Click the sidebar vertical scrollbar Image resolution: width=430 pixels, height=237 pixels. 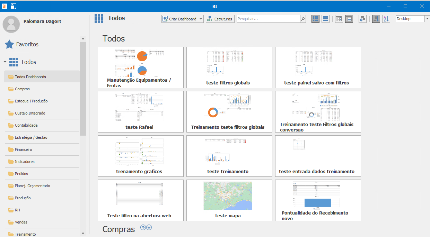coord(83,88)
